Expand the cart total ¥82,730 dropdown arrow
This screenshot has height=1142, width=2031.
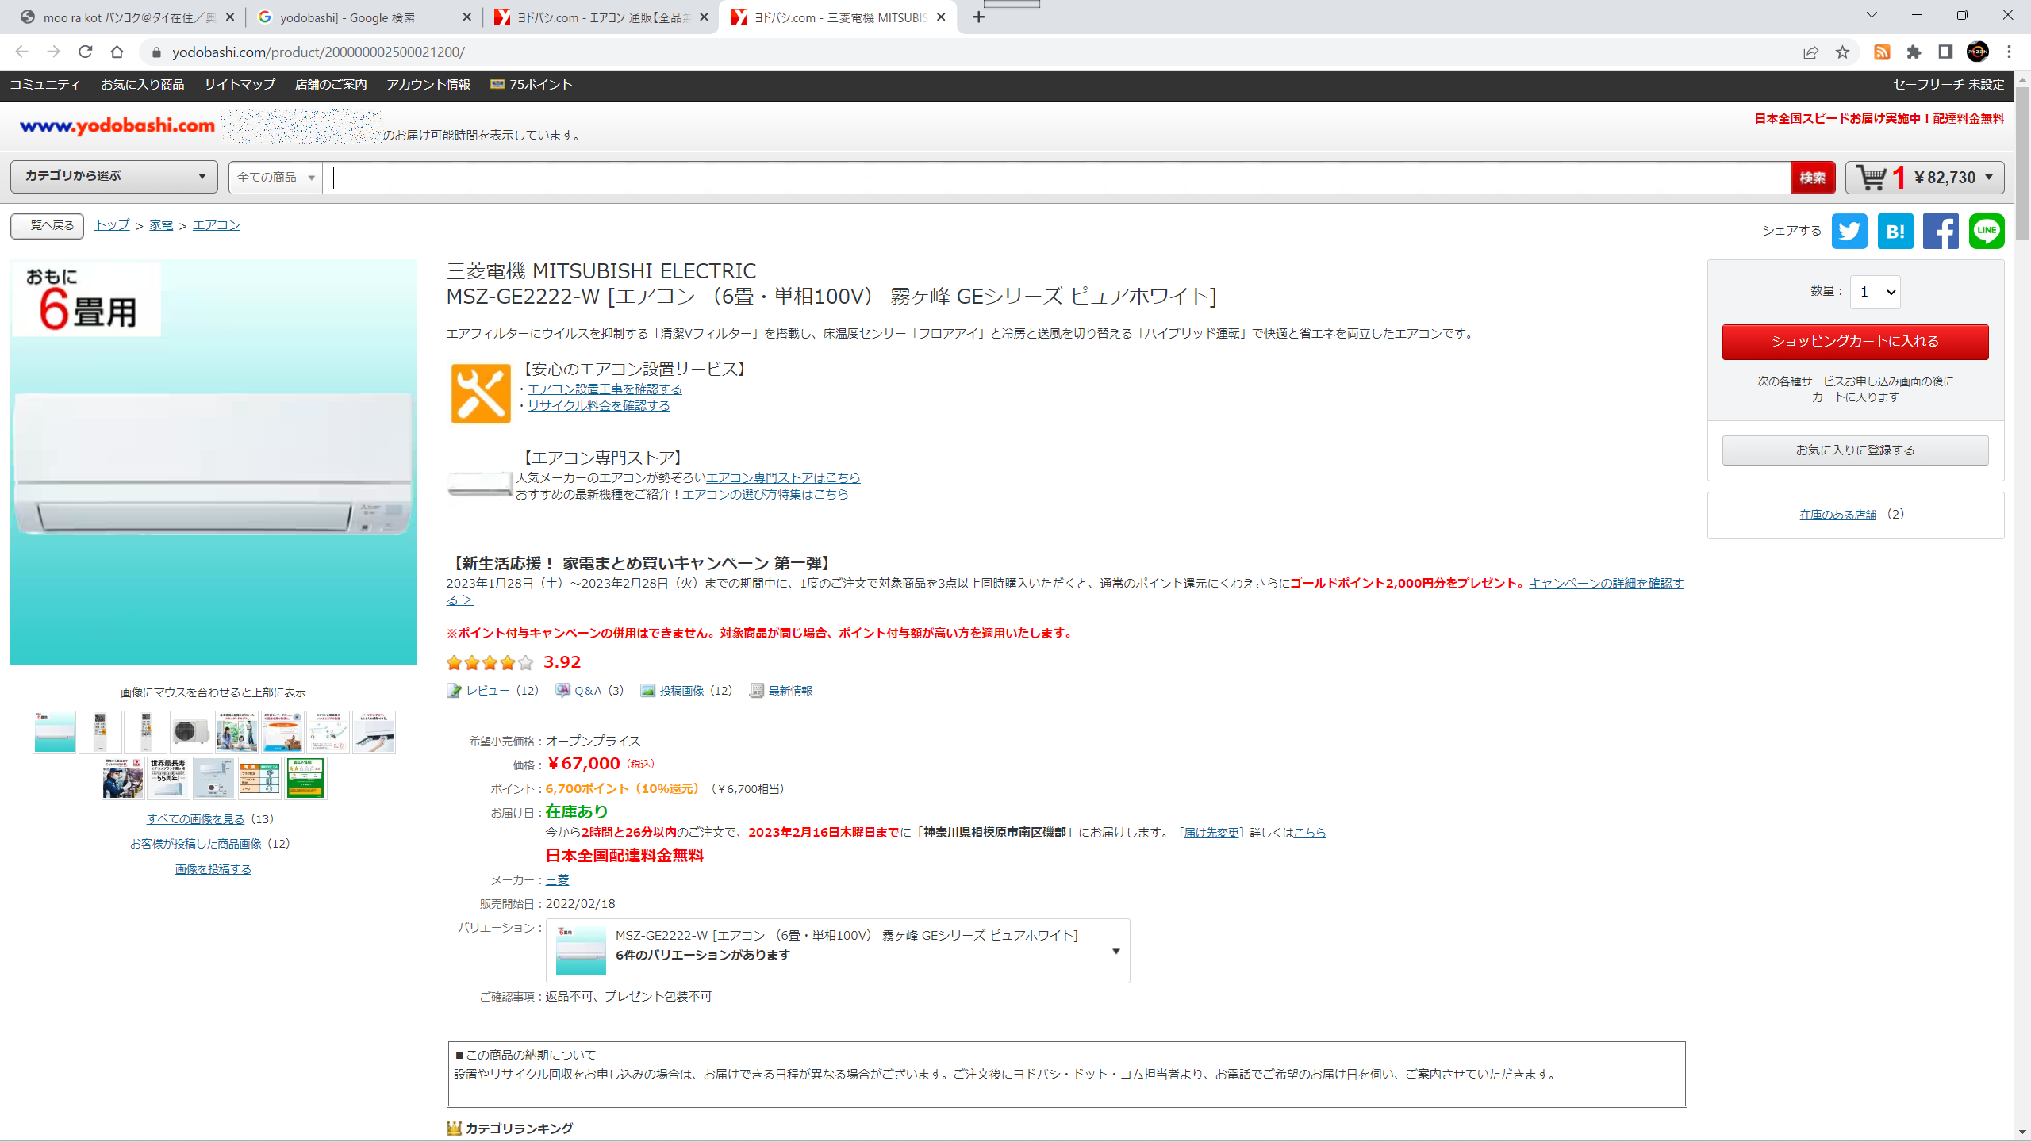(x=1989, y=178)
